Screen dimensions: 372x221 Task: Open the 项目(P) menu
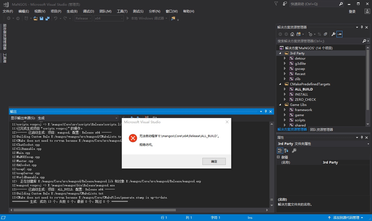(56, 11)
